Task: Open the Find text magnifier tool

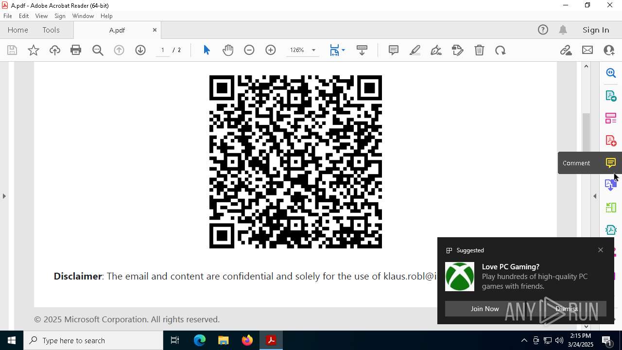Action: pyautogui.click(x=98, y=50)
